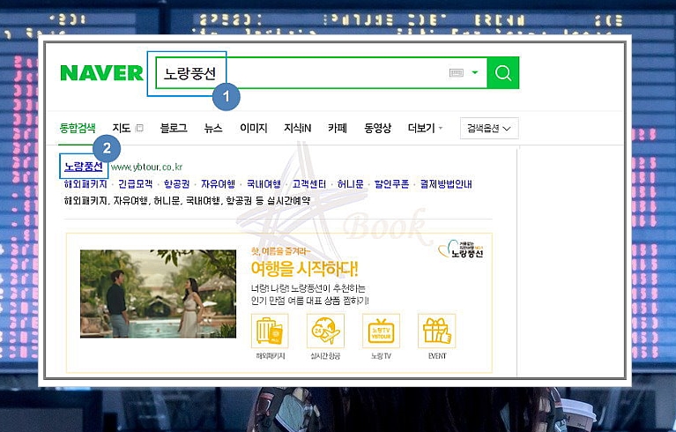Open the 할인쿠폰 sublink
The image size is (676, 432).
pos(391,184)
